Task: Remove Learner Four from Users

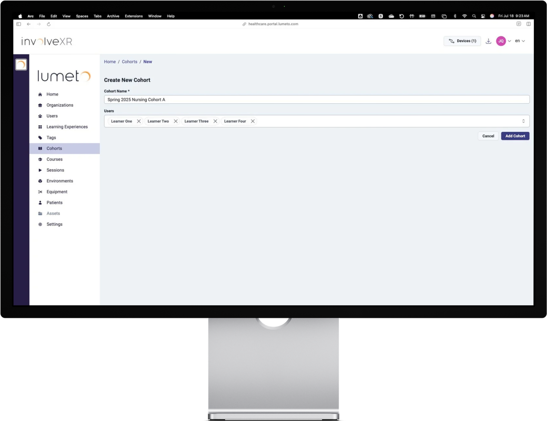Action: 253,121
